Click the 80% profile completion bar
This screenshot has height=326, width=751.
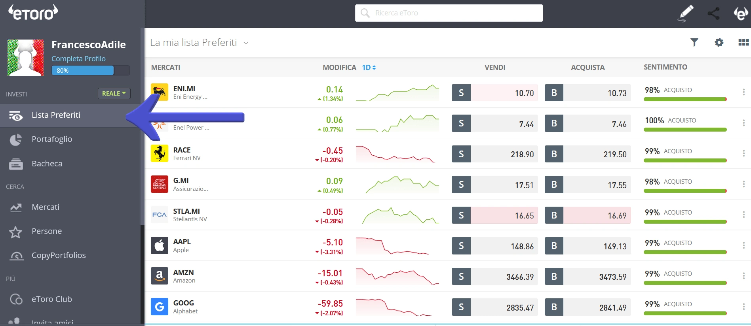[x=91, y=70]
